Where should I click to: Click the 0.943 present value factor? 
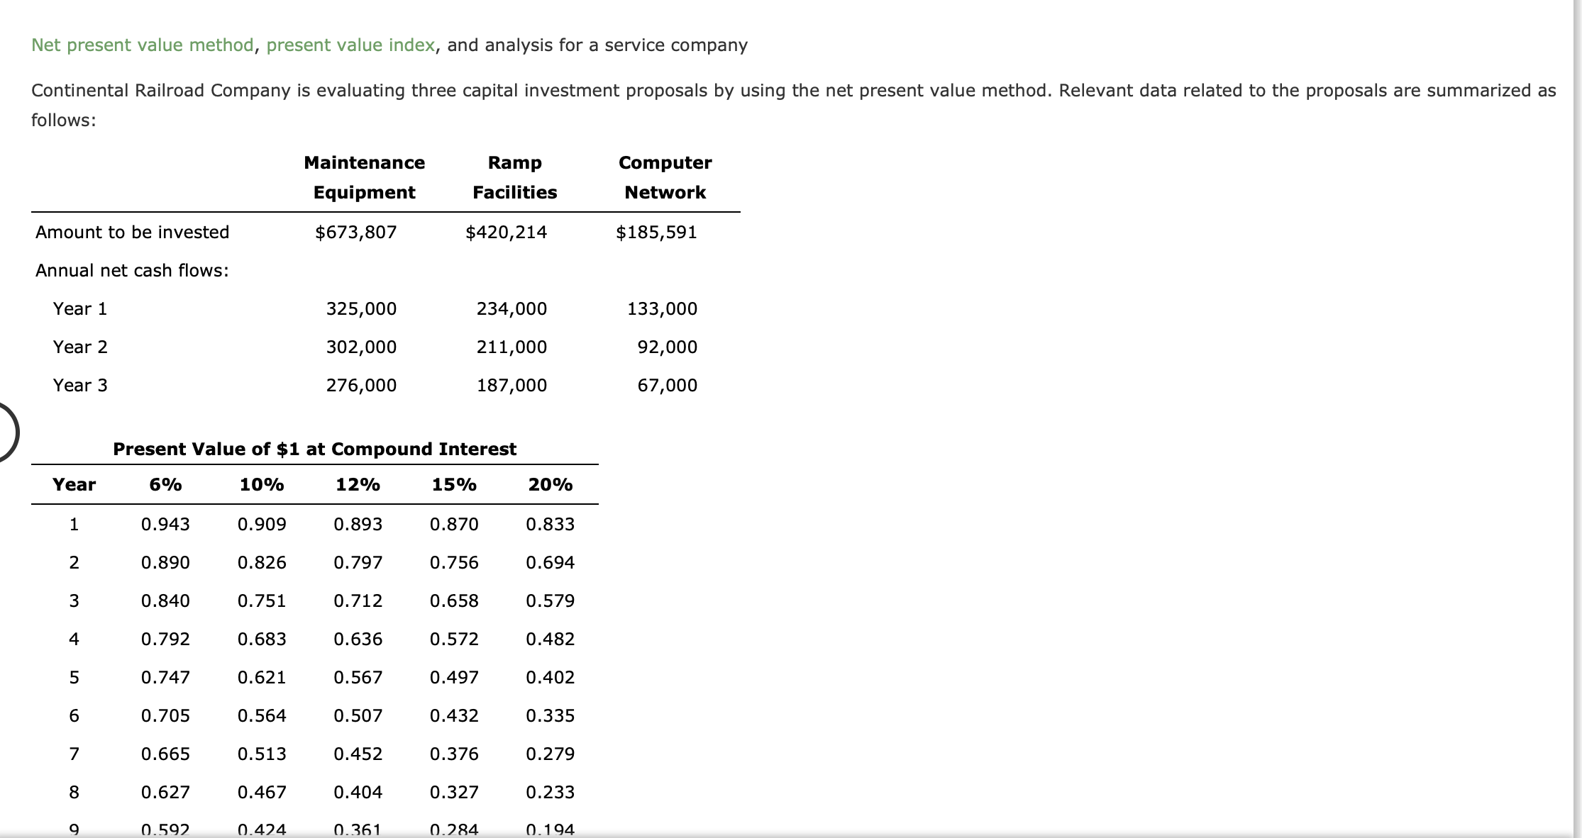[x=165, y=525]
